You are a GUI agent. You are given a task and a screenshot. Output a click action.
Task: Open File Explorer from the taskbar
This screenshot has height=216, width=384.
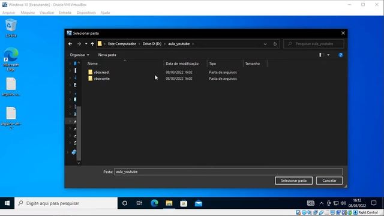[169, 203]
